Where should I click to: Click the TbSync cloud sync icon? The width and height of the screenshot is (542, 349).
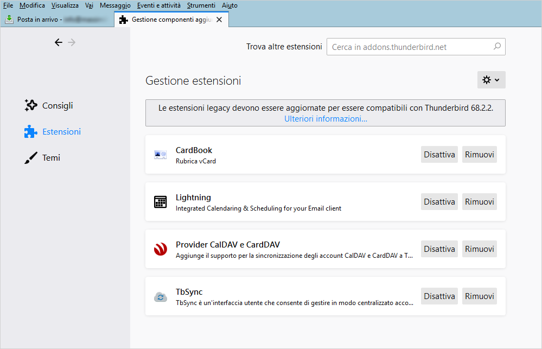[x=161, y=297]
